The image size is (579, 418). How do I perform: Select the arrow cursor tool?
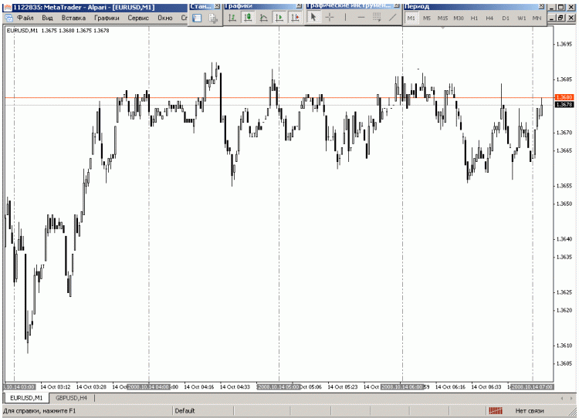pos(313,17)
